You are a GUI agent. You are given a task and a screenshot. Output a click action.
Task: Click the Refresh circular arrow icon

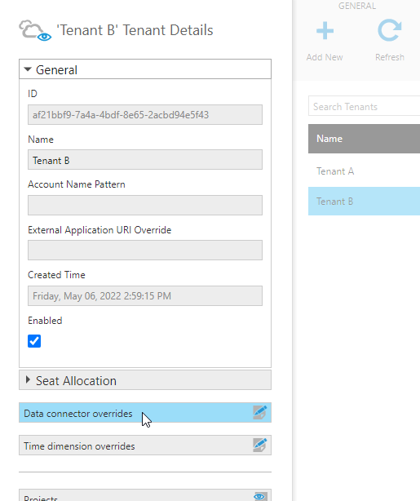point(390,30)
